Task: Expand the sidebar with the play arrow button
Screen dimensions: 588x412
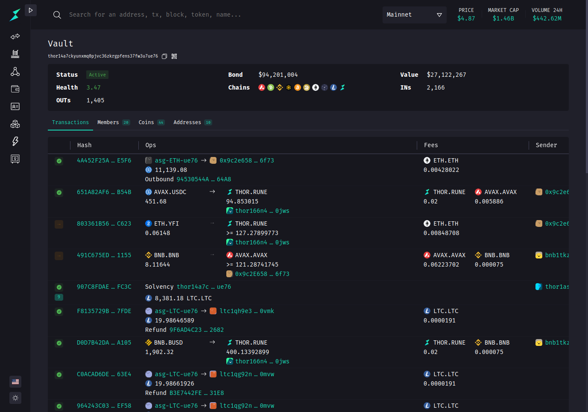Action: [x=31, y=10]
